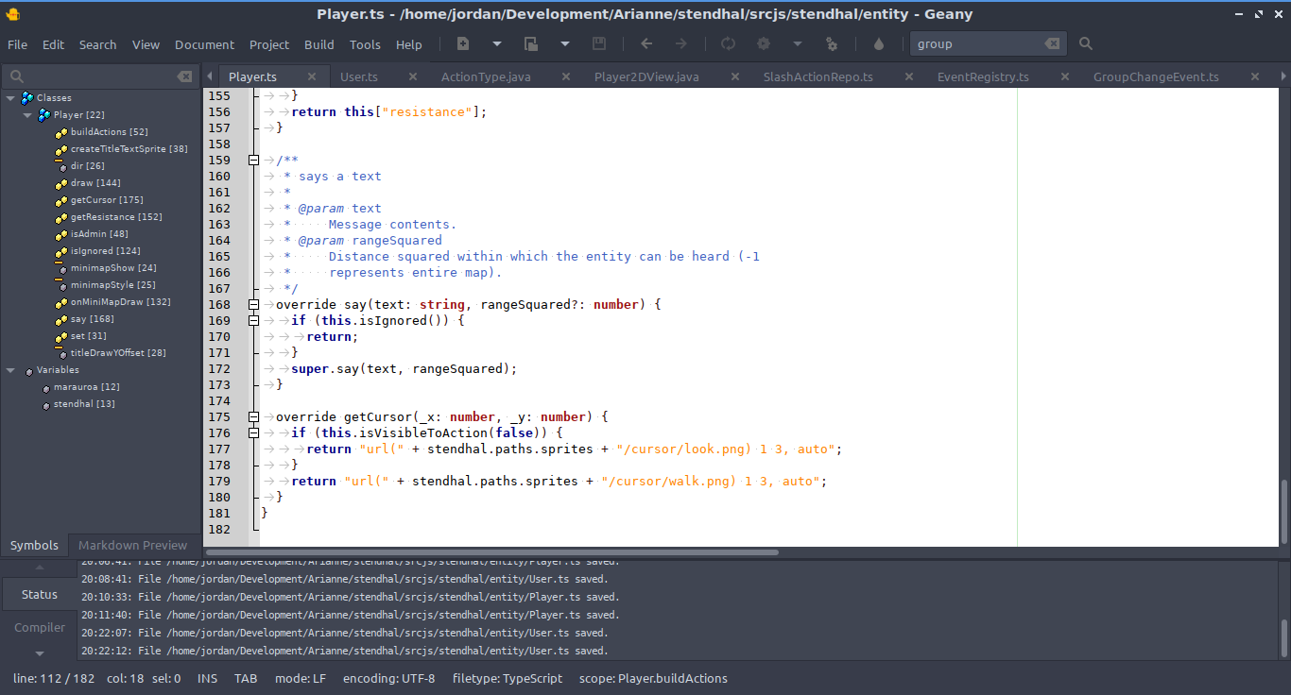Clear the toolbar search field text
1291x695 pixels.
(x=1052, y=43)
